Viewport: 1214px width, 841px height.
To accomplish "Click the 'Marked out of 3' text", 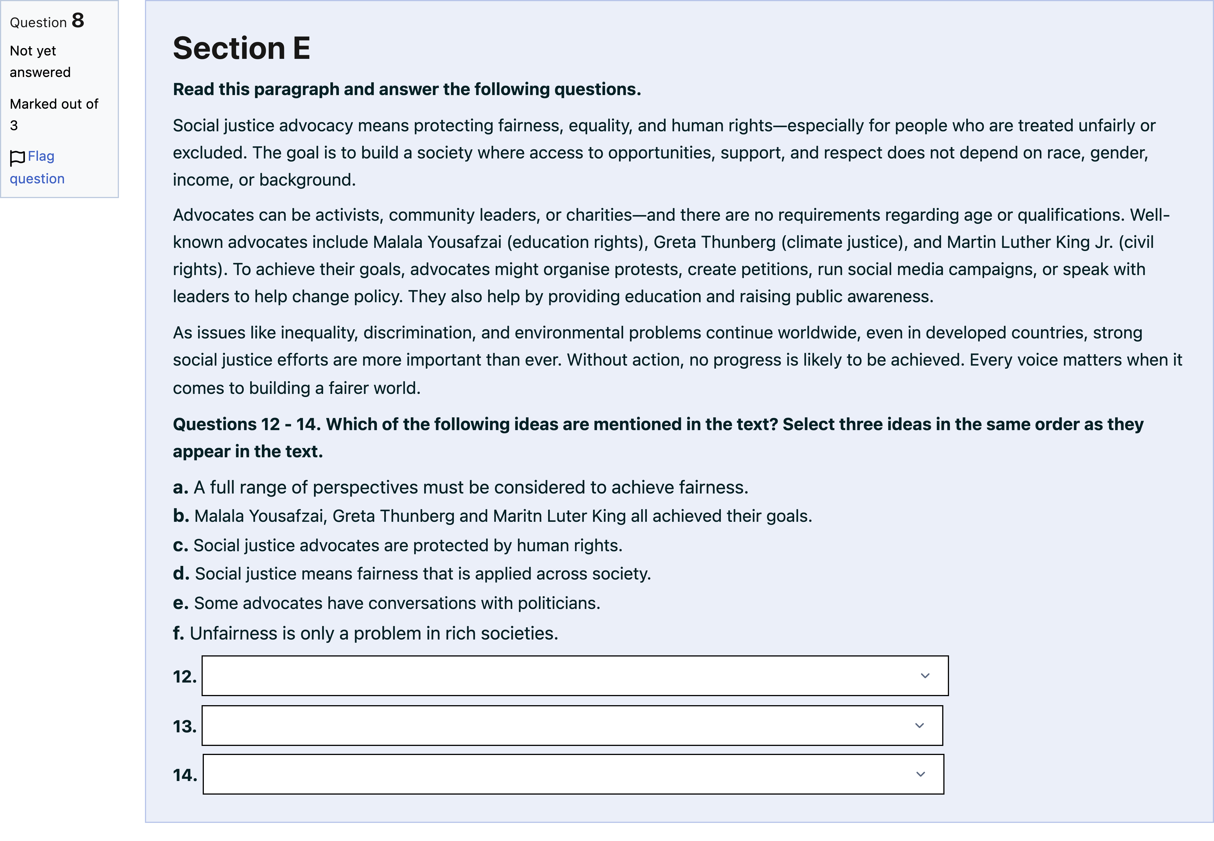I will 54,115.
